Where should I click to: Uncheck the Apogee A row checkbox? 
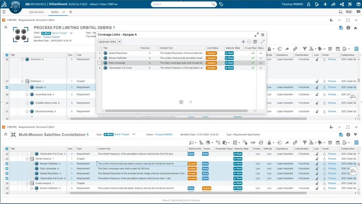pyautogui.click(x=7, y=87)
